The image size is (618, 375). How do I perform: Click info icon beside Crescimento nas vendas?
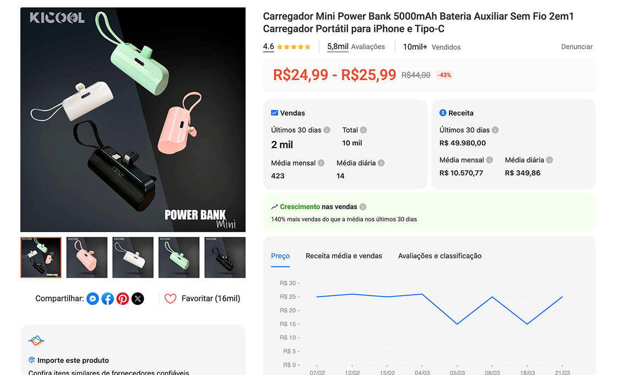coord(363,207)
